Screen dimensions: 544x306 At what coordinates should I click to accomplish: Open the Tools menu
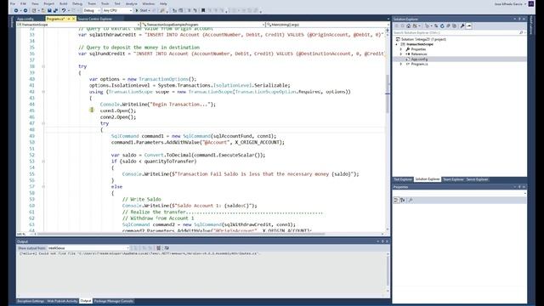(105, 3)
